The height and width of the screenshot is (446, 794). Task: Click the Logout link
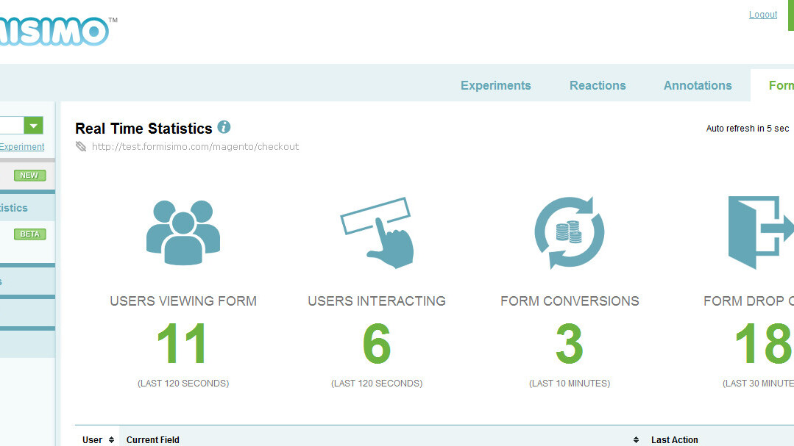click(x=762, y=15)
